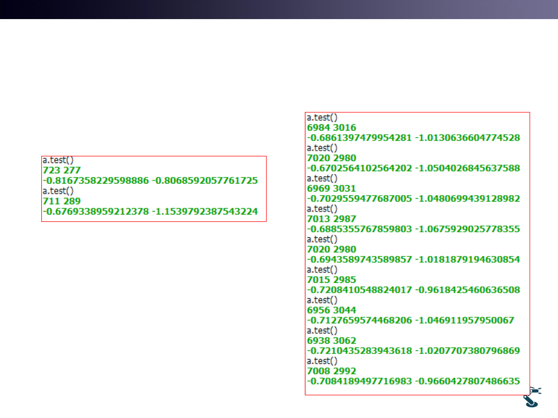Click the output line '723 277'
This screenshot has height=418, width=558.
pos(61,170)
